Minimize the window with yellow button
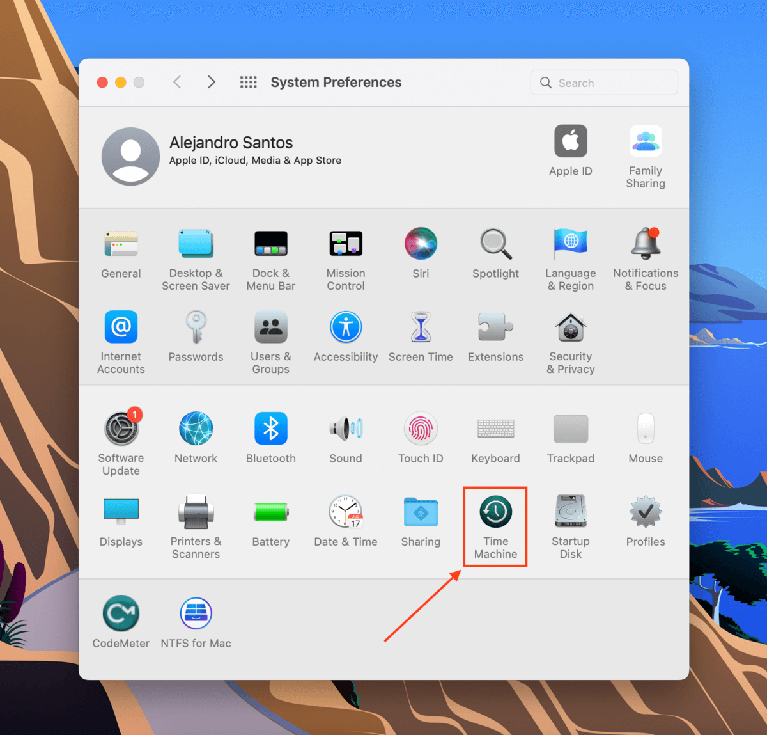The image size is (767, 735). (x=120, y=82)
